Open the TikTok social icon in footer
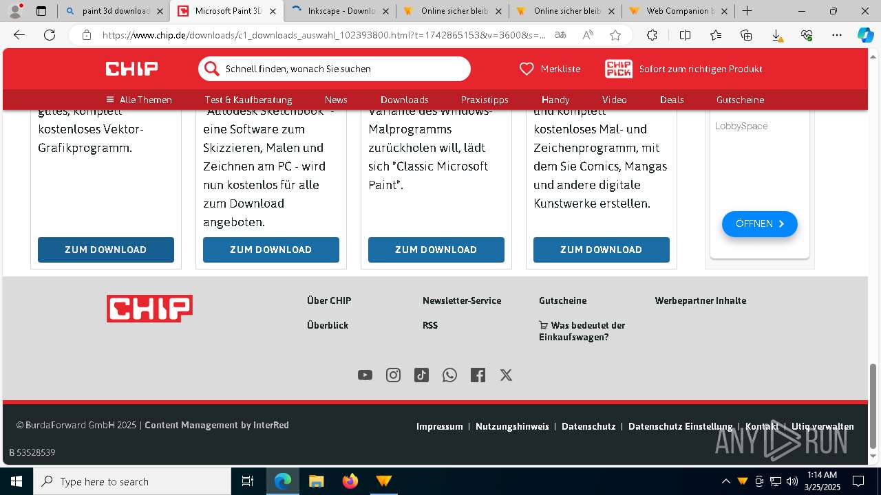 (x=421, y=375)
